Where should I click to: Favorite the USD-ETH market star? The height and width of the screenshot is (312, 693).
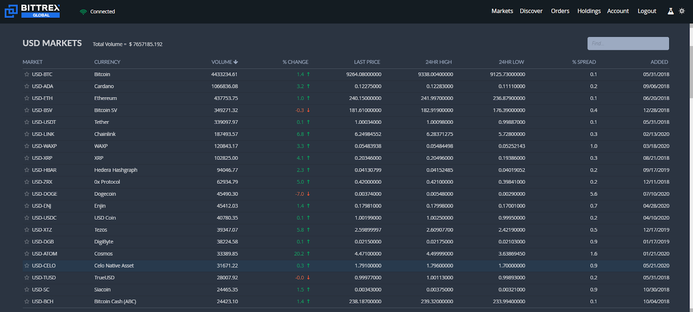pyautogui.click(x=27, y=98)
